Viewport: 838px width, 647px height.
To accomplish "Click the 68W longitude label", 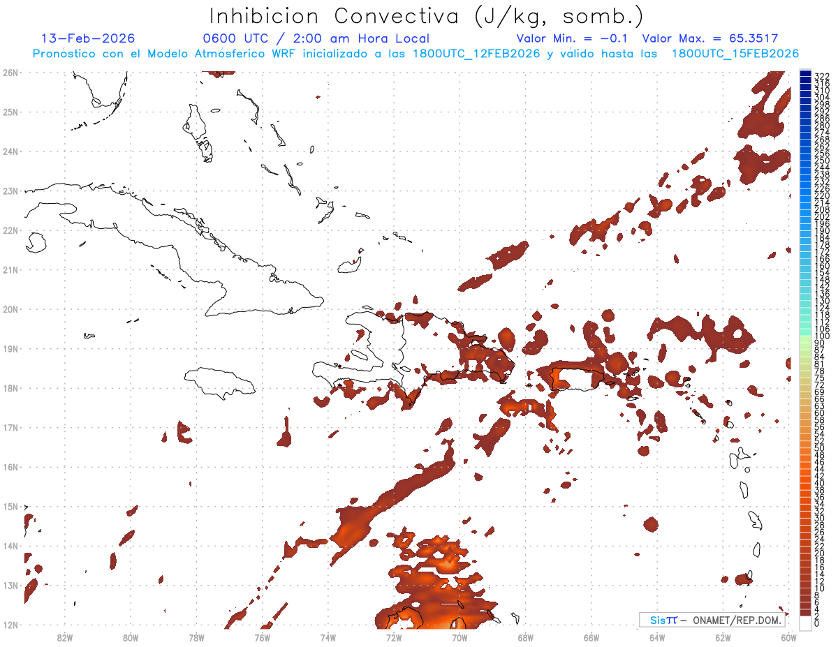I will [526, 637].
